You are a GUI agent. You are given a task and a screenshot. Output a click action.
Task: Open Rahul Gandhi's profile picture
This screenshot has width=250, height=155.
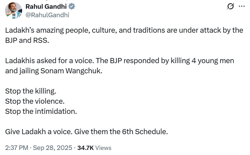(x=13, y=11)
